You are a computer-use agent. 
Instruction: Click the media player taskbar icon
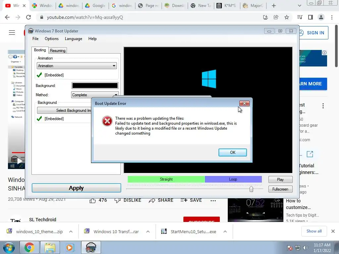pyautogui.click(x=70, y=247)
